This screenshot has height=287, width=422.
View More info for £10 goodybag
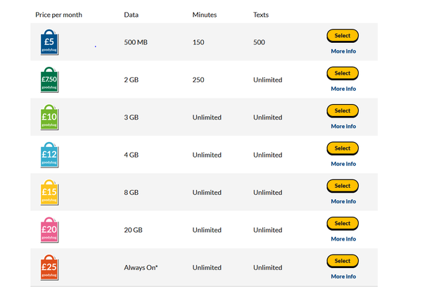[343, 127]
